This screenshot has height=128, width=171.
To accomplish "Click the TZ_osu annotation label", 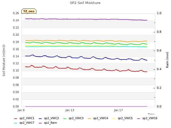I will (x=29, y=11).
